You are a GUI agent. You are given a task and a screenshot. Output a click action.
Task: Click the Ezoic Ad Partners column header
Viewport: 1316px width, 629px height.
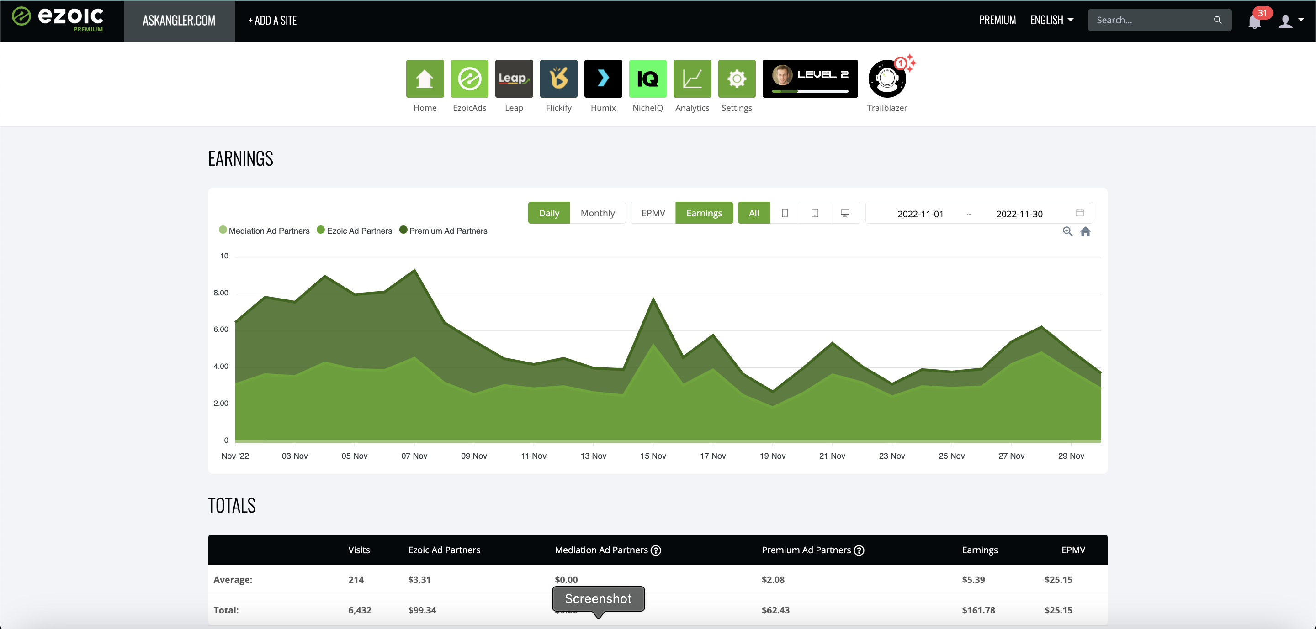click(x=444, y=550)
